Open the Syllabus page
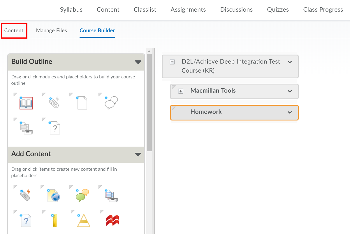 click(x=71, y=9)
